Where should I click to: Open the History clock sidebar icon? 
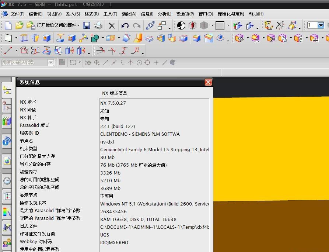pyautogui.click(x=7, y=181)
